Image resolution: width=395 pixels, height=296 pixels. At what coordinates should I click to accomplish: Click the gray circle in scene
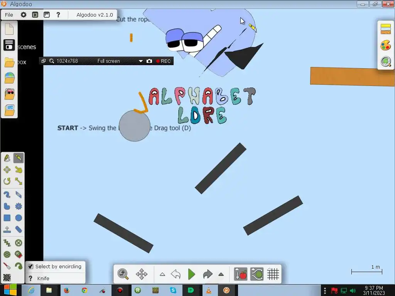pos(135,126)
